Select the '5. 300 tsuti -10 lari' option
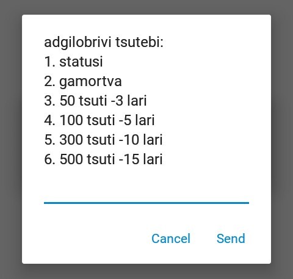This screenshot has width=293, height=279. [103, 140]
